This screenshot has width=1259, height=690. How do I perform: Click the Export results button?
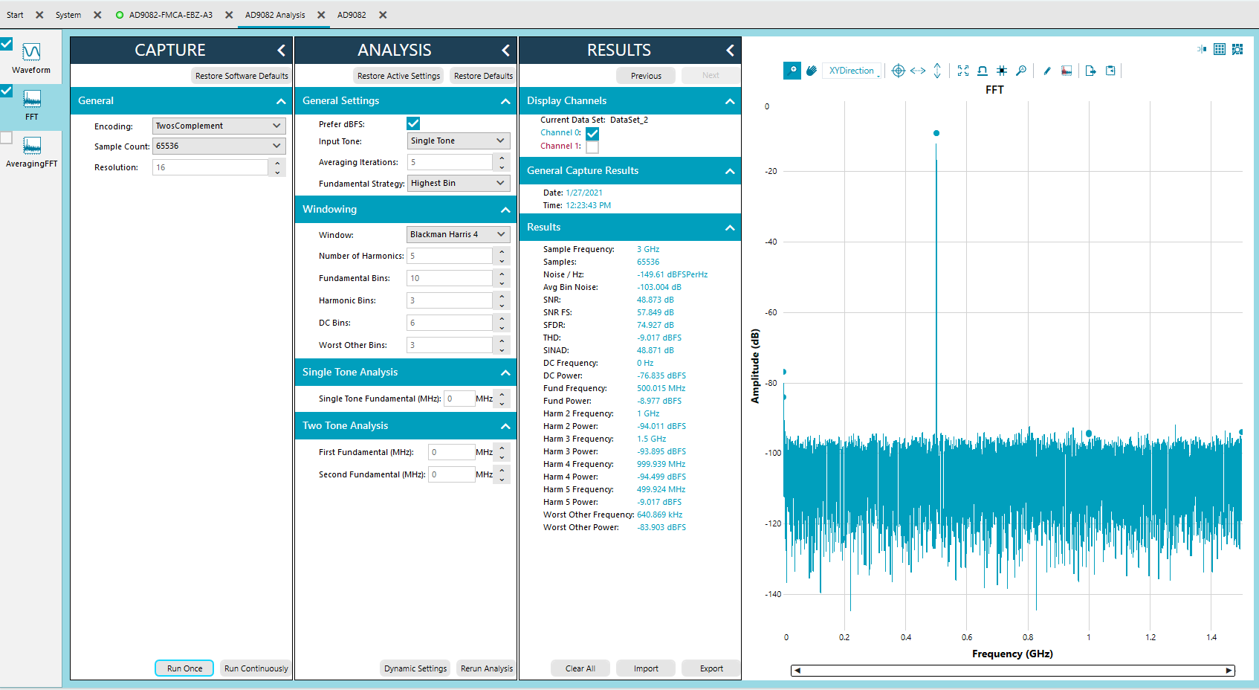(711, 668)
